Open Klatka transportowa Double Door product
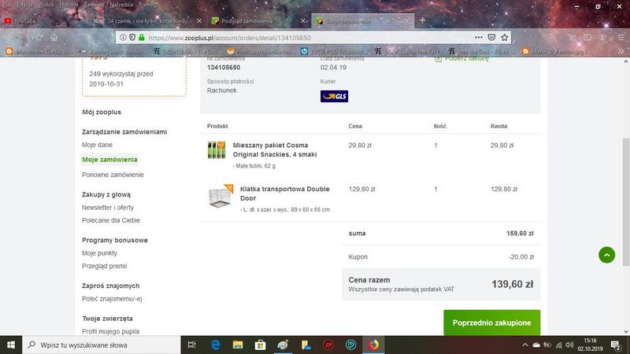 [285, 194]
